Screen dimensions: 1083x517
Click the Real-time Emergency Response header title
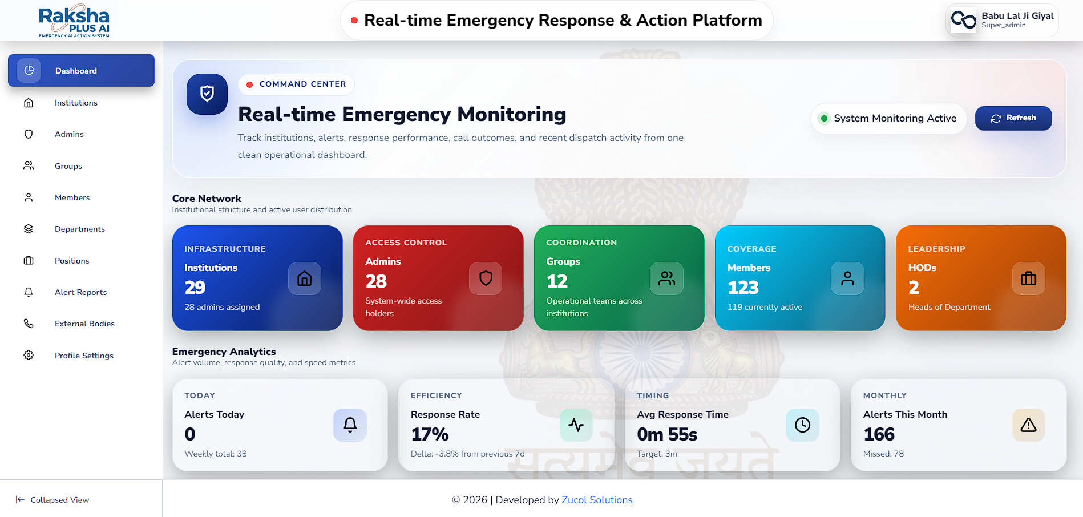(563, 20)
